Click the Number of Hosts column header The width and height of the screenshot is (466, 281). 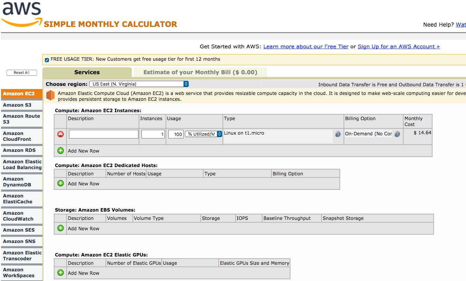coord(126,174)
